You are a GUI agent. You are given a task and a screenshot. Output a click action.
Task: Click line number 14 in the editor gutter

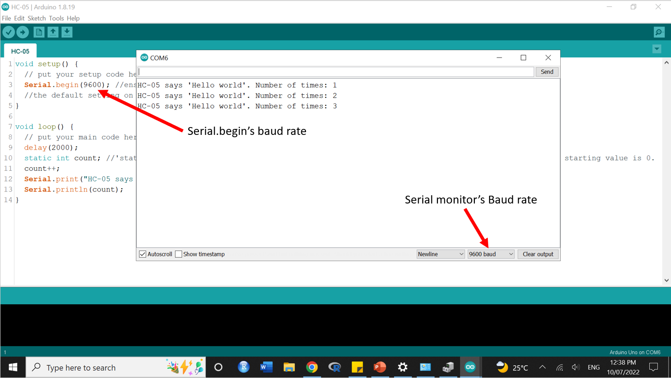tap(8, 200)
